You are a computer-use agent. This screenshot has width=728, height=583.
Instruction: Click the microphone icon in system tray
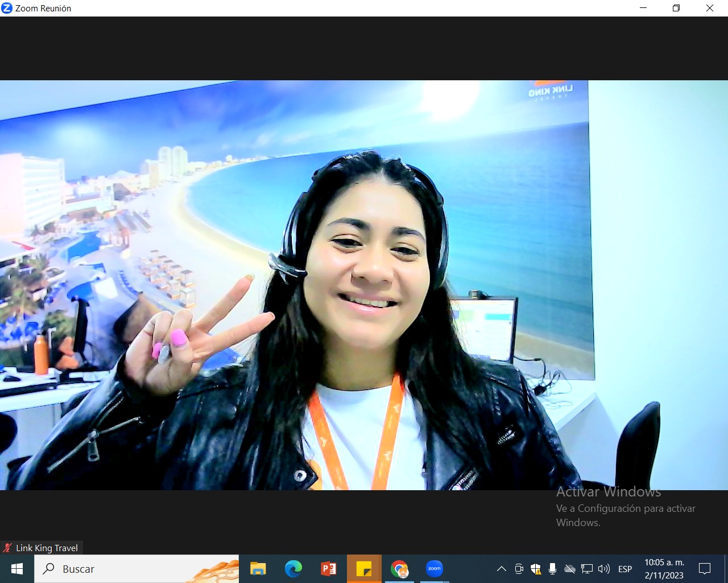tap(552, 569)
